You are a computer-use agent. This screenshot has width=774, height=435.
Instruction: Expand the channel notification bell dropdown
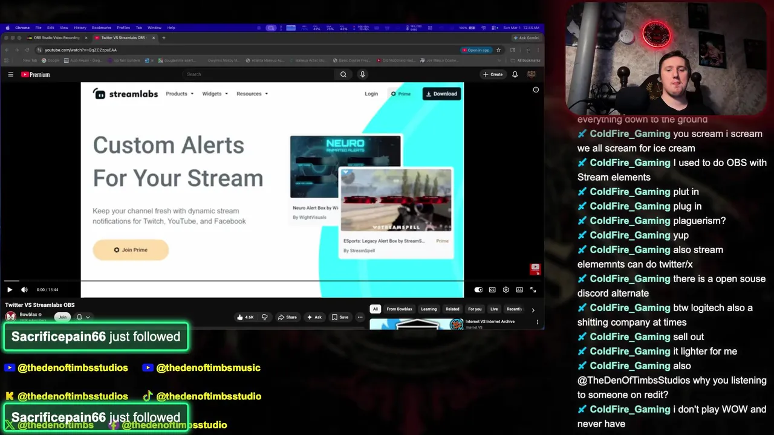83,317
